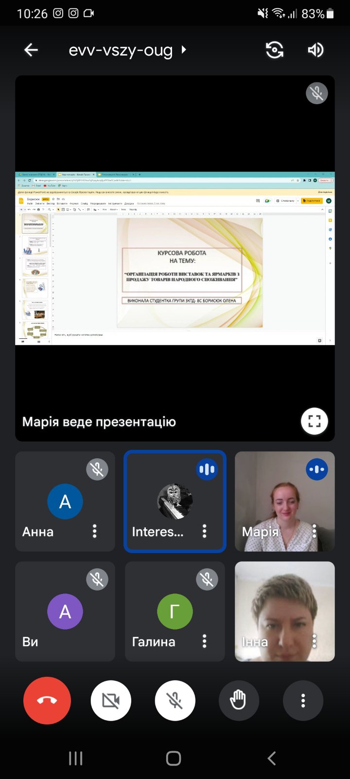Image resolution: width=350 pixels, height=779 pixels.
Task: Tap the back arrow to leave call view
Action: coord(31,50)
